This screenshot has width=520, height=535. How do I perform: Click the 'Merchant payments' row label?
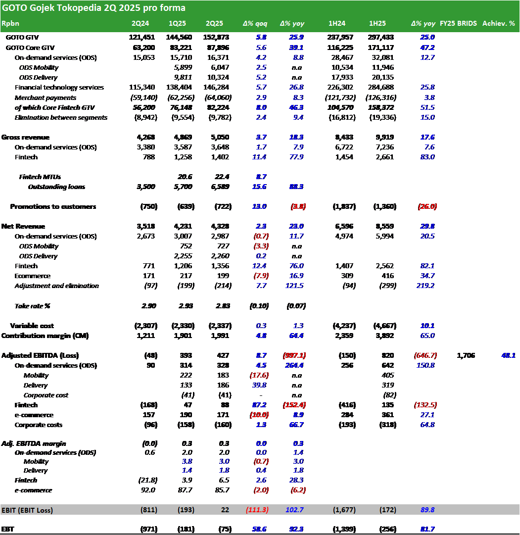coord(46,98)
